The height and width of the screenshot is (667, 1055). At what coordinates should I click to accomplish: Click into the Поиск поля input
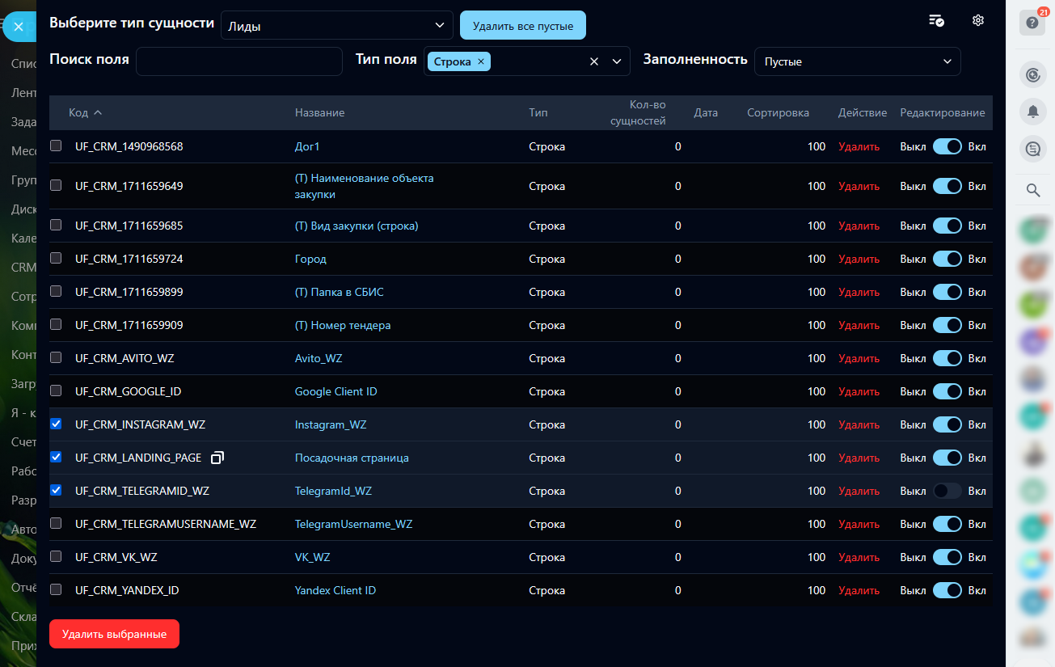click(238, 61)
